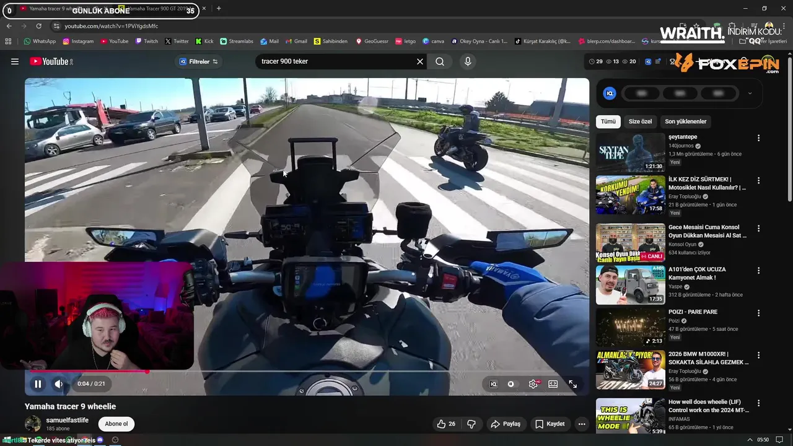Open the YouTube hamburger guide menu
Viewport: 793px width, 446px height.
pos(14,61)
